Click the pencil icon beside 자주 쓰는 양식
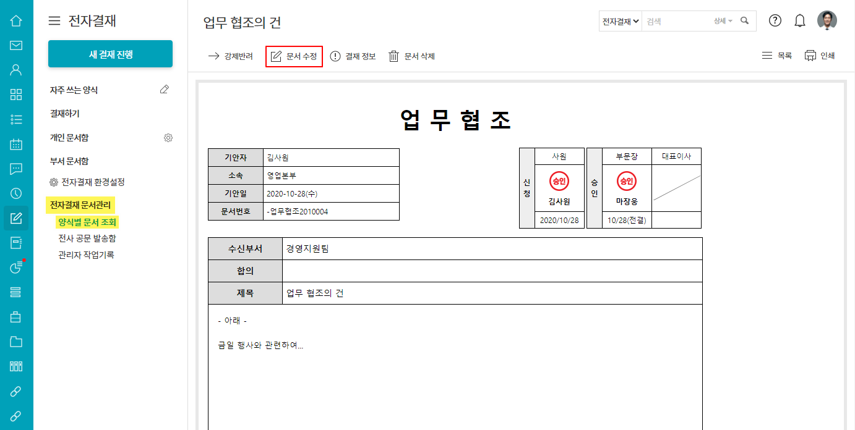The height and width of the screenshot is (430, 855). [164, 90]
